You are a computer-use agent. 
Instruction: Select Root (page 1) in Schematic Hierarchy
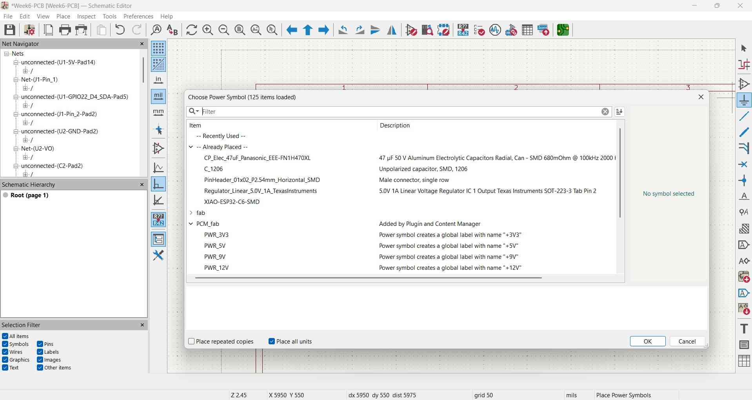29,195
